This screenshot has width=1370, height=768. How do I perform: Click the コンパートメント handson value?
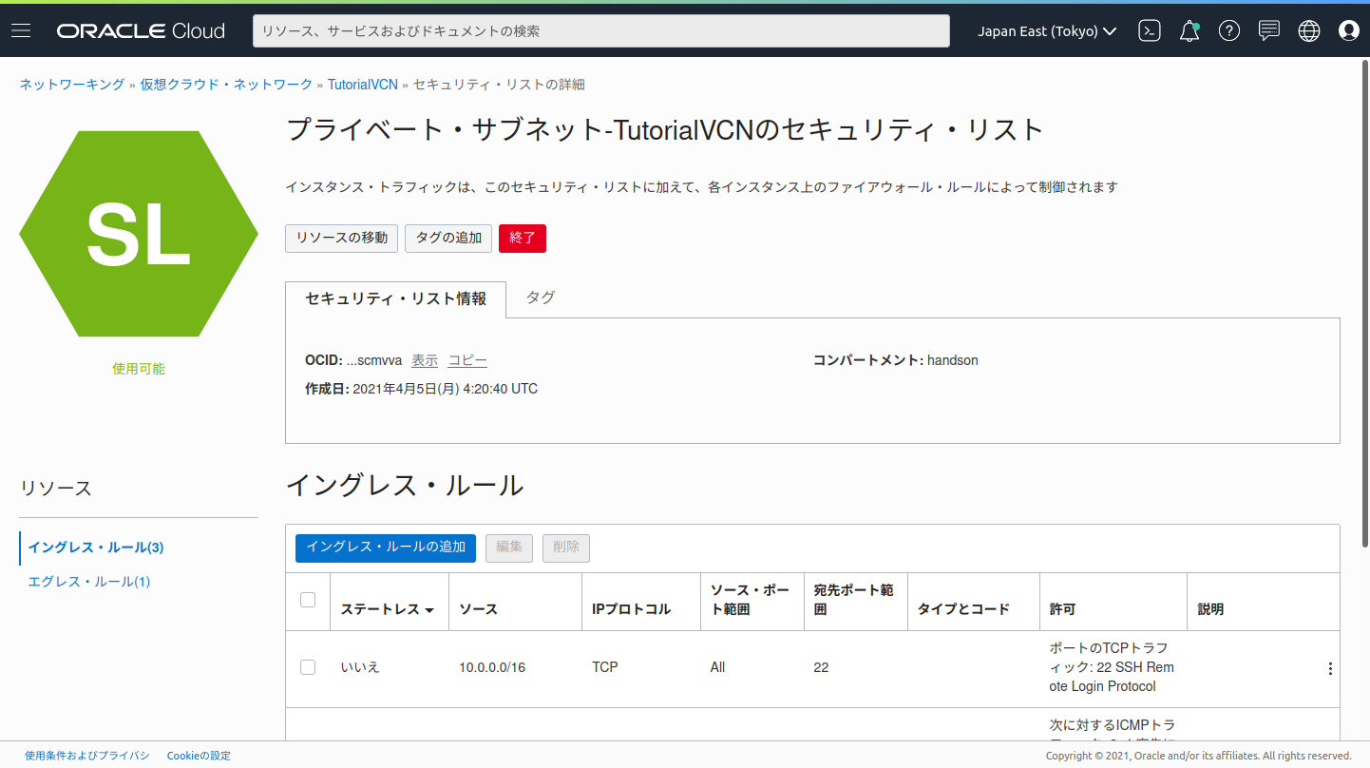(953, 360)
